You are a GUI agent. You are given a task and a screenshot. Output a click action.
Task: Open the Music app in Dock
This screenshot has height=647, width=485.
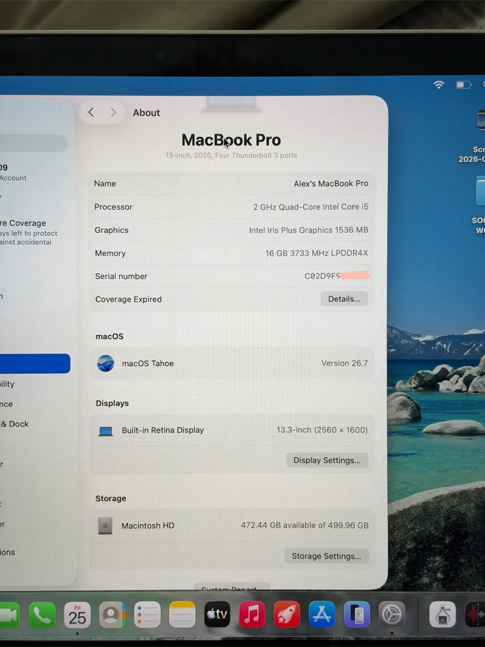tap(252, 614)
